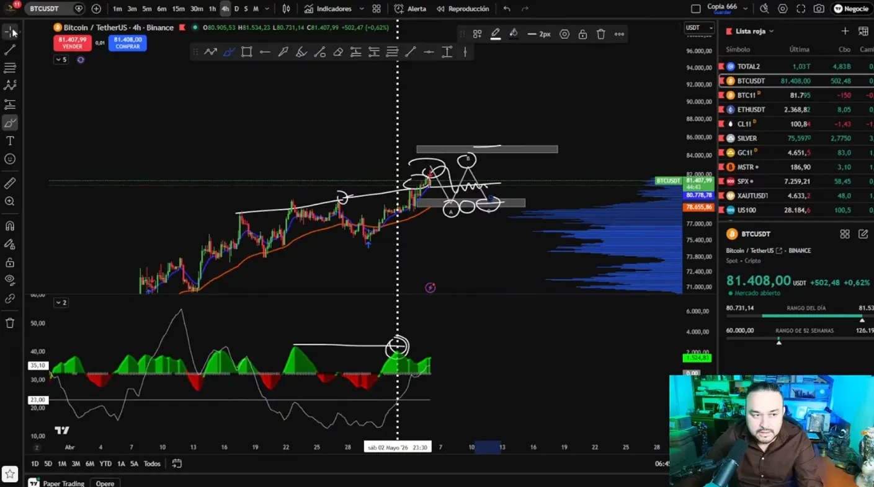This screenshot has height=487, width=874.
Task: Edit symbol notes pencil icon in details
Action: point(863,234)
